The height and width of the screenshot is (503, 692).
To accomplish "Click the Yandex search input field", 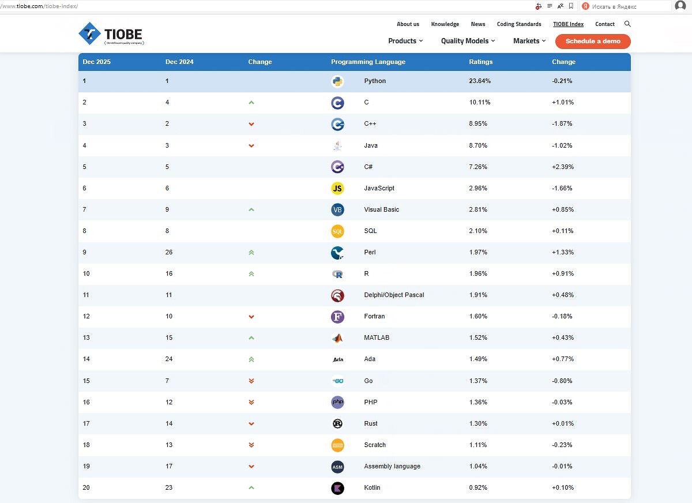I will click(629, 6).
